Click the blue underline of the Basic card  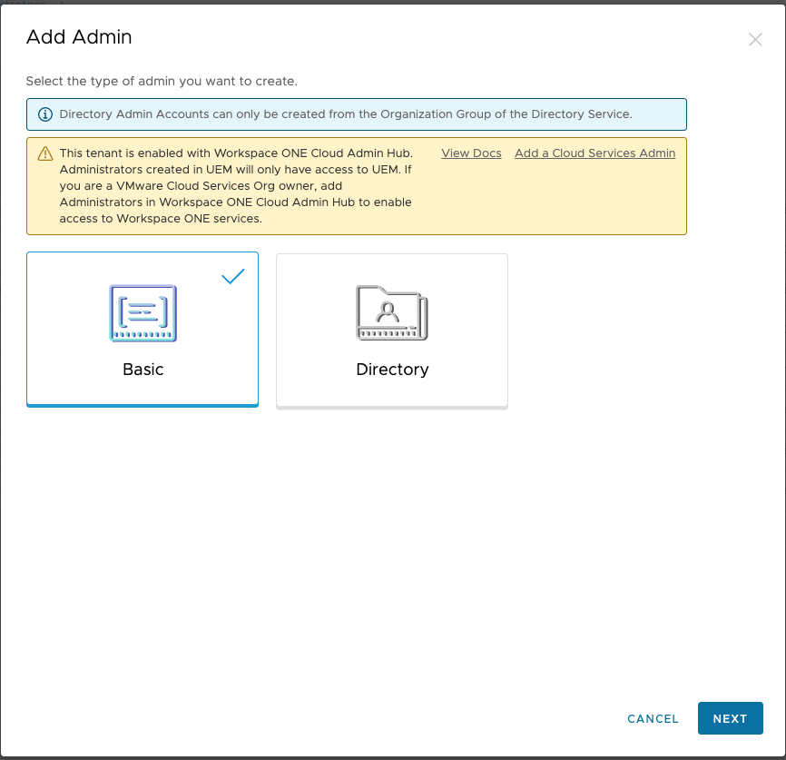pyautogui.click(x=142, y=405)
